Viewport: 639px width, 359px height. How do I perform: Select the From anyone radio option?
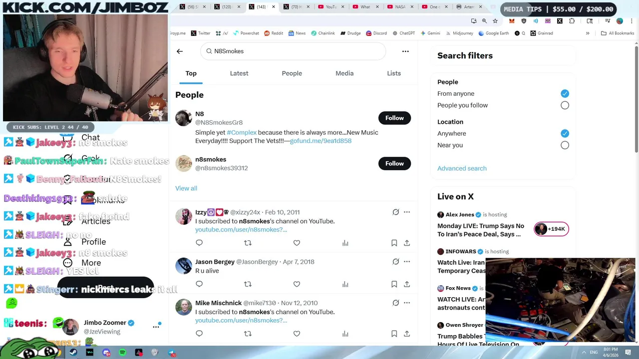coord(565,94)
